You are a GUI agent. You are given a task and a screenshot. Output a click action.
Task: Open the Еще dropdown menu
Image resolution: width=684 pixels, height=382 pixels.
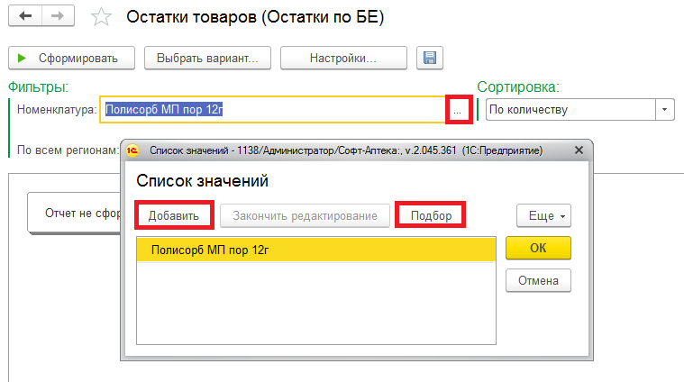(543, 216)
